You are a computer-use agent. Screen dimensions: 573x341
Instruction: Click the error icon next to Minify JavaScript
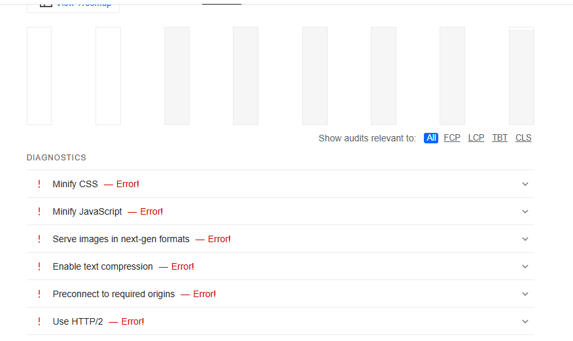click(x=39, y=211)
